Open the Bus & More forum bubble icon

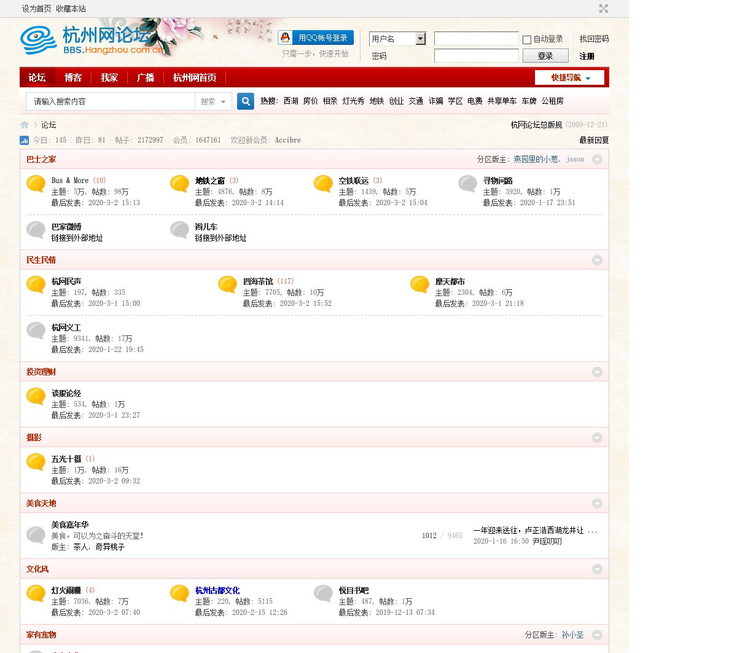[36, 184]
